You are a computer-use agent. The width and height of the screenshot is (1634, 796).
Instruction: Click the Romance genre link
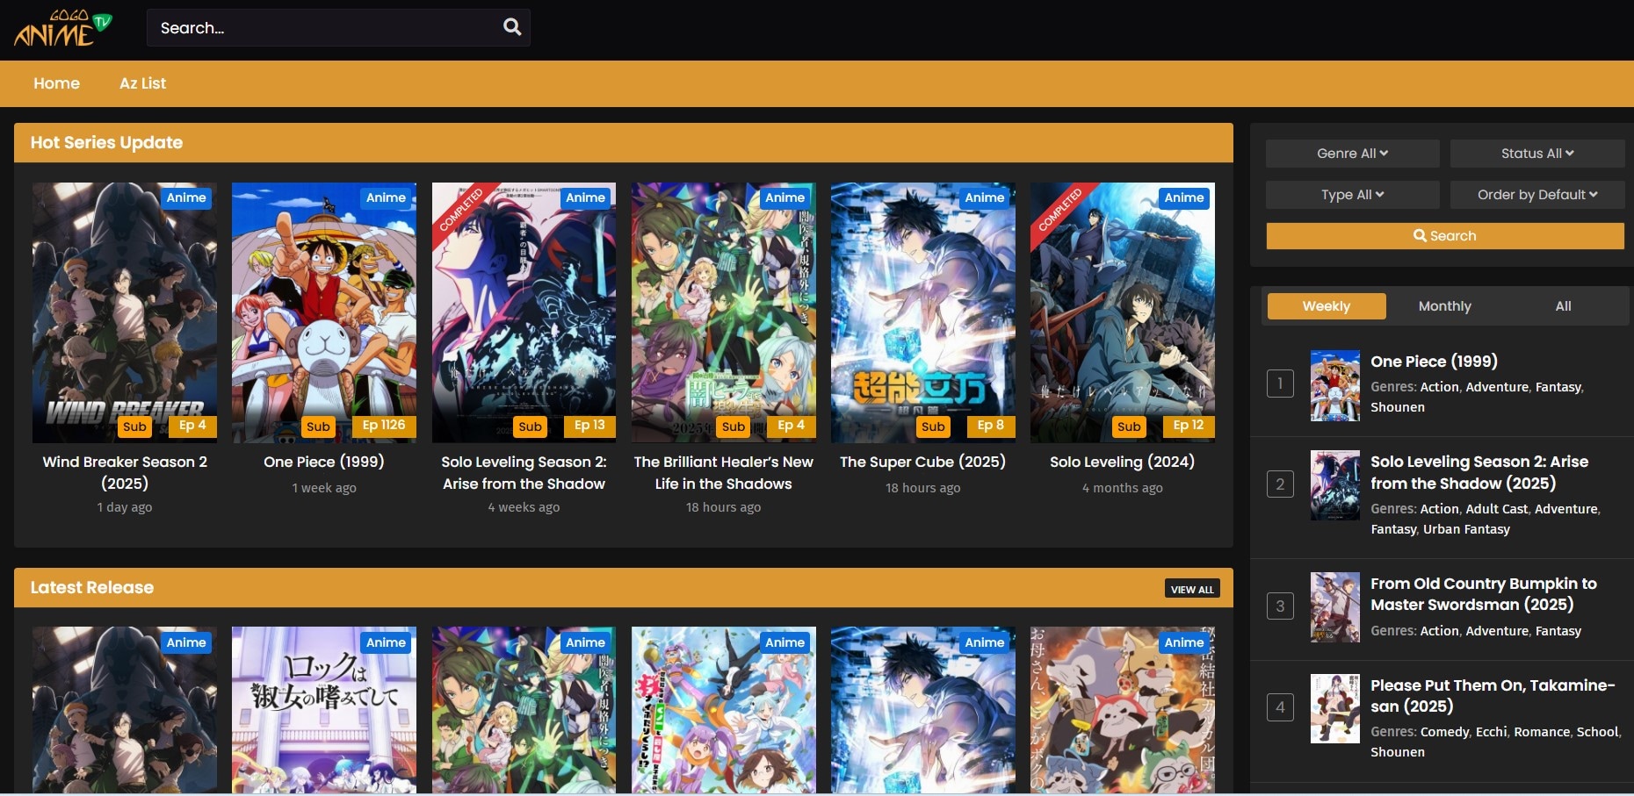tap(1542, 732)
